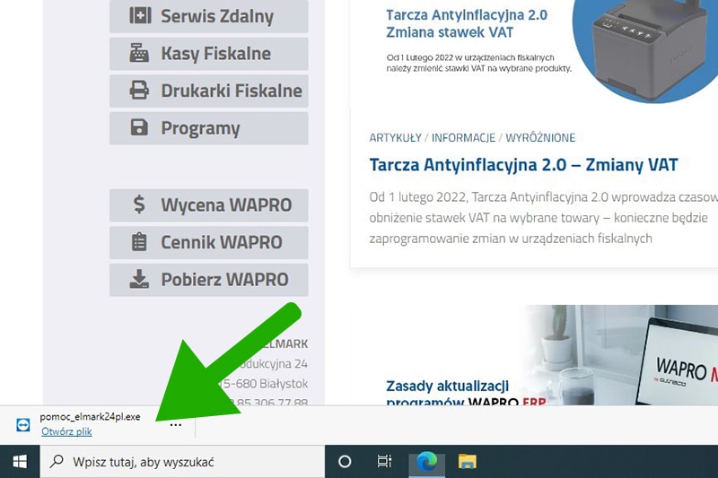Click the download-arrow icon beside Pobierz WAPRO
718x478 pixels.
tap(139, 279)
